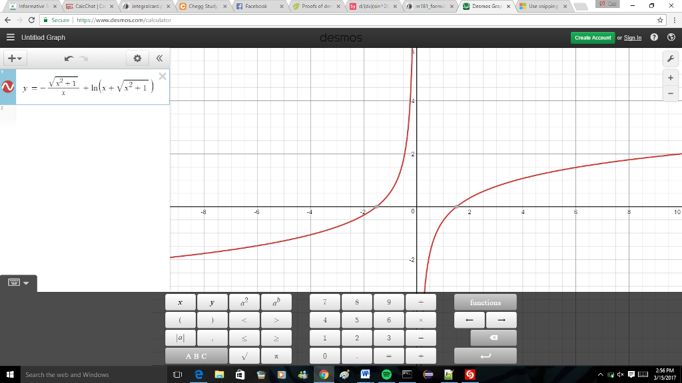This screenshot has width=682, height=383.
Task: Open the Desmos hamburger menu
Action: [x=9, y=38]
